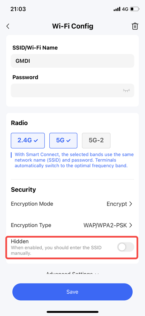Edit the SSID field containing GMDI
Image resolution: width=145 pixels, height=316 pixels.
[72, 61]
